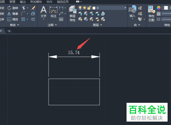Image resolution: width=171 pixels, height=125 pixels.
Task: Click the layer Unlock icon
Action: 97,19
